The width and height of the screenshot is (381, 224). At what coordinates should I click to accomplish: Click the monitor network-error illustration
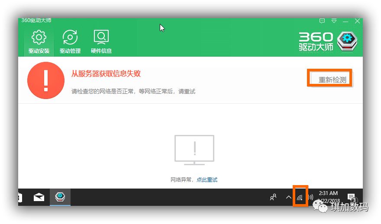(194, 150)
